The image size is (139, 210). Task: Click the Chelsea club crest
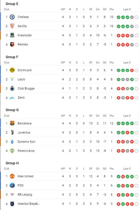point(12,17)
